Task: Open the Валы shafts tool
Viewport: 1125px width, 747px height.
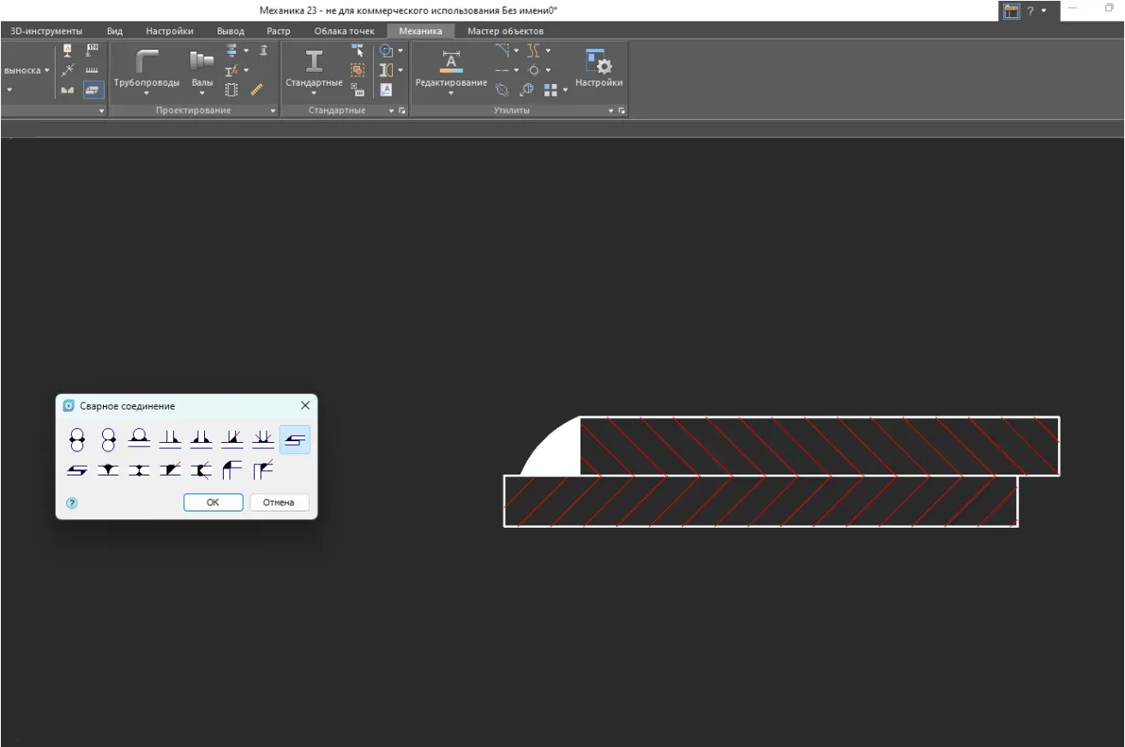Action: coord(202,69)
